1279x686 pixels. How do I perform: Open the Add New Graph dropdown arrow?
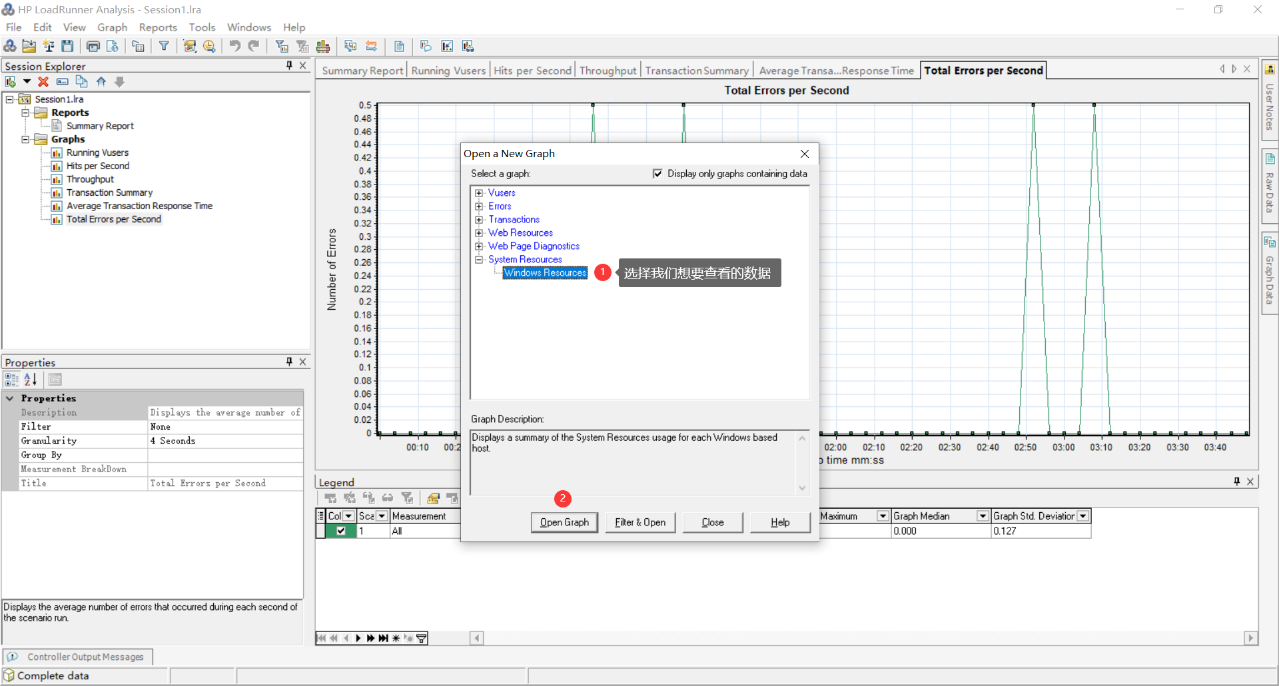tap(27, 82)
